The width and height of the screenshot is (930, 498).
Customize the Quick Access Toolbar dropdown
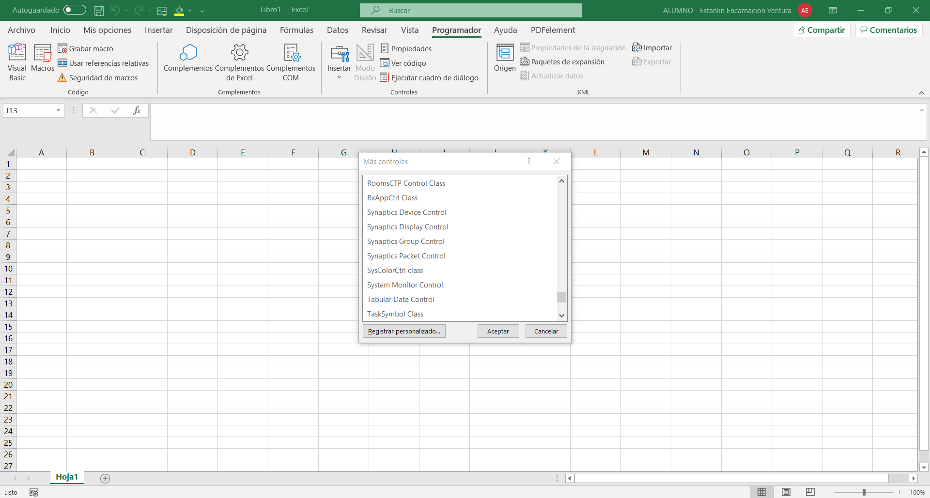pos(202,10)
